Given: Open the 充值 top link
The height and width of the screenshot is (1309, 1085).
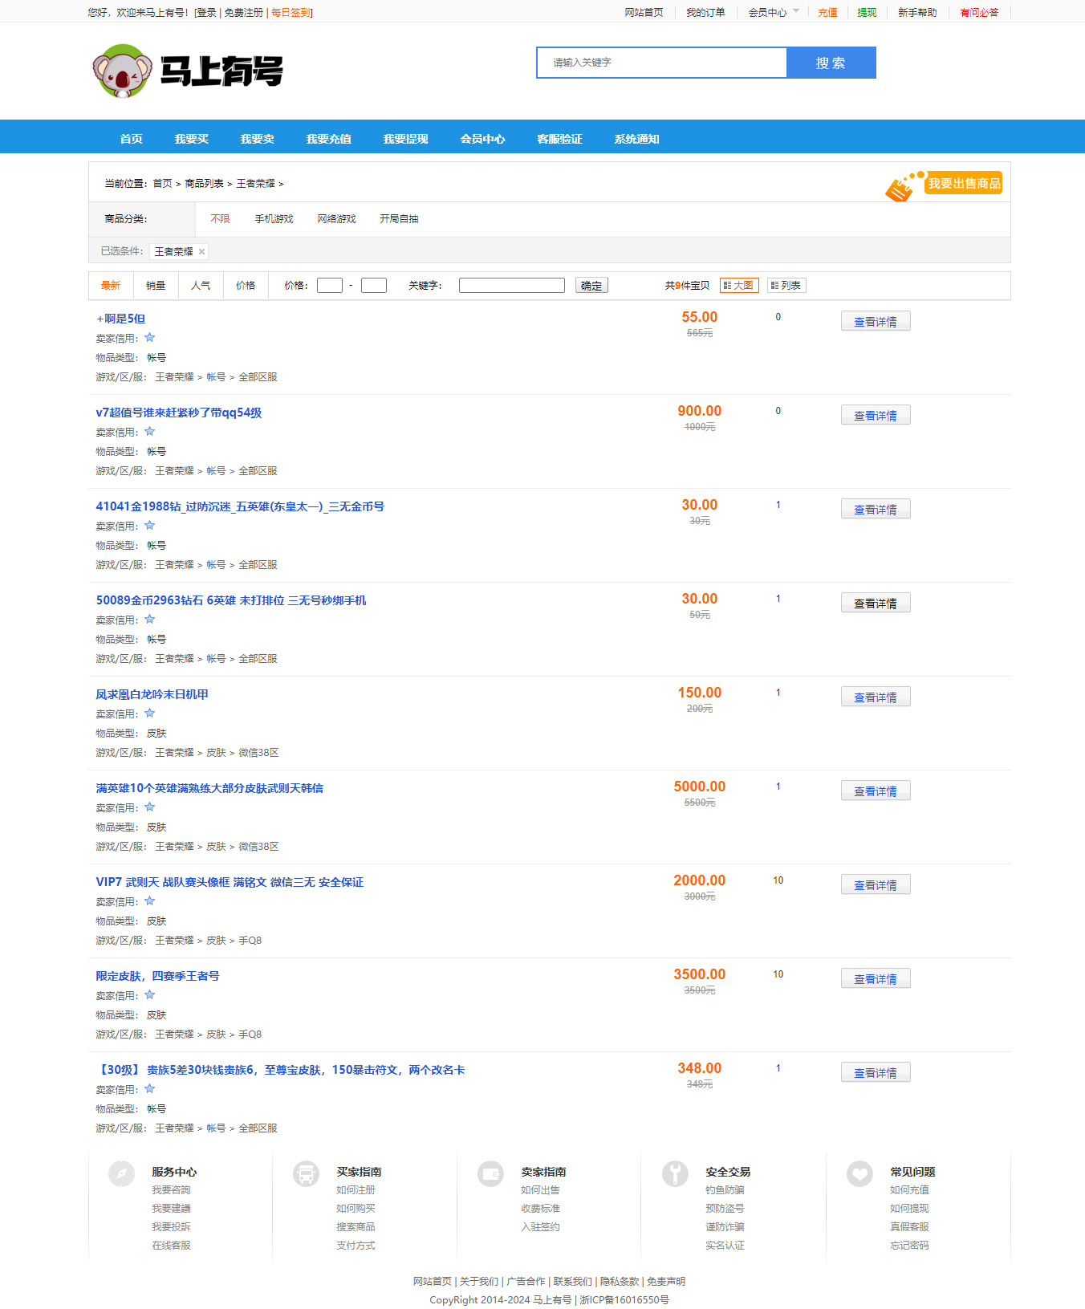Looking at the screenshot, I should 827,13.
